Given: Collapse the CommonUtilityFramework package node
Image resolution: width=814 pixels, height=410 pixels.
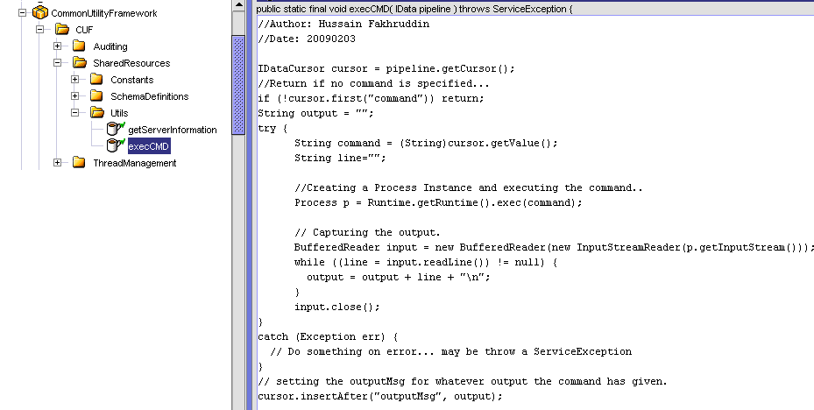Looking at the screenshot, I should [x=22, y=12].
